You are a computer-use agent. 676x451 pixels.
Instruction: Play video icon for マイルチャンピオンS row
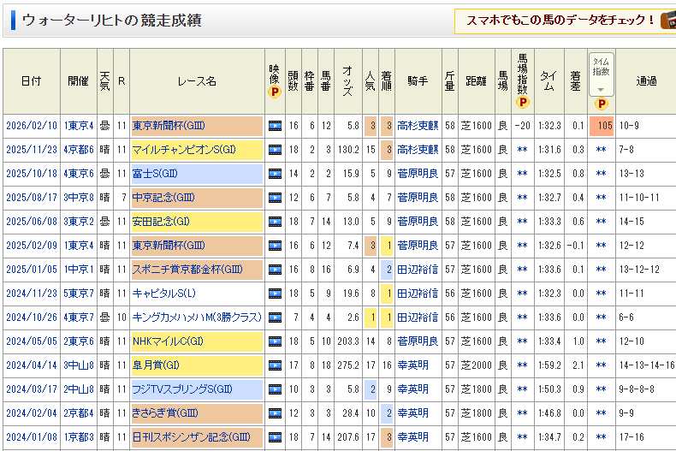pos(274,150)
